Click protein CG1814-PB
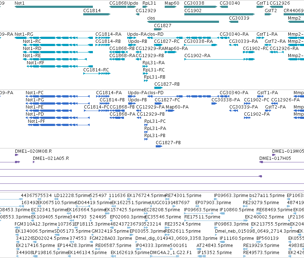Image resolution: width=304 pixels, height=258 pixels. [x=112, y=100]
